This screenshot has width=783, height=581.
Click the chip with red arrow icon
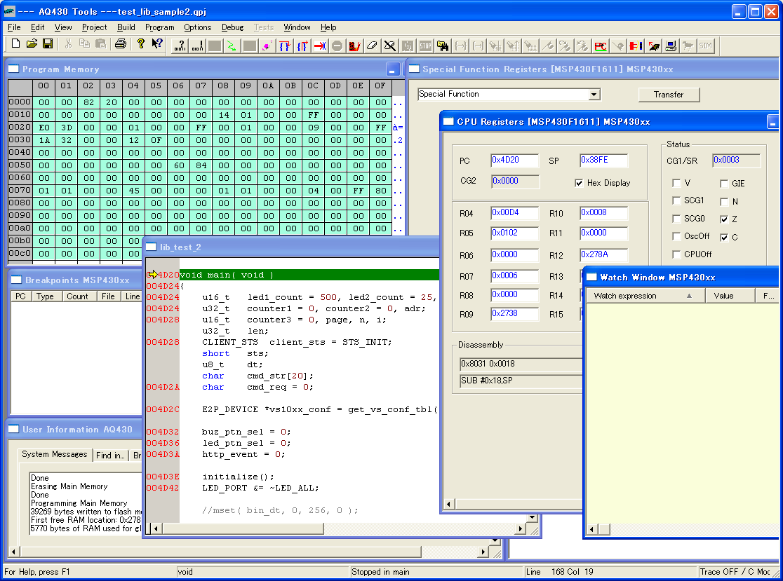[x=653, y=46]
